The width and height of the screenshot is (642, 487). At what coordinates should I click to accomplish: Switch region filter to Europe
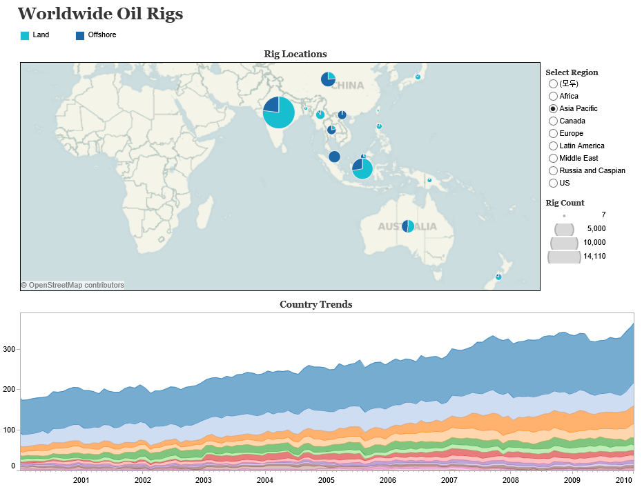point(553,133)
